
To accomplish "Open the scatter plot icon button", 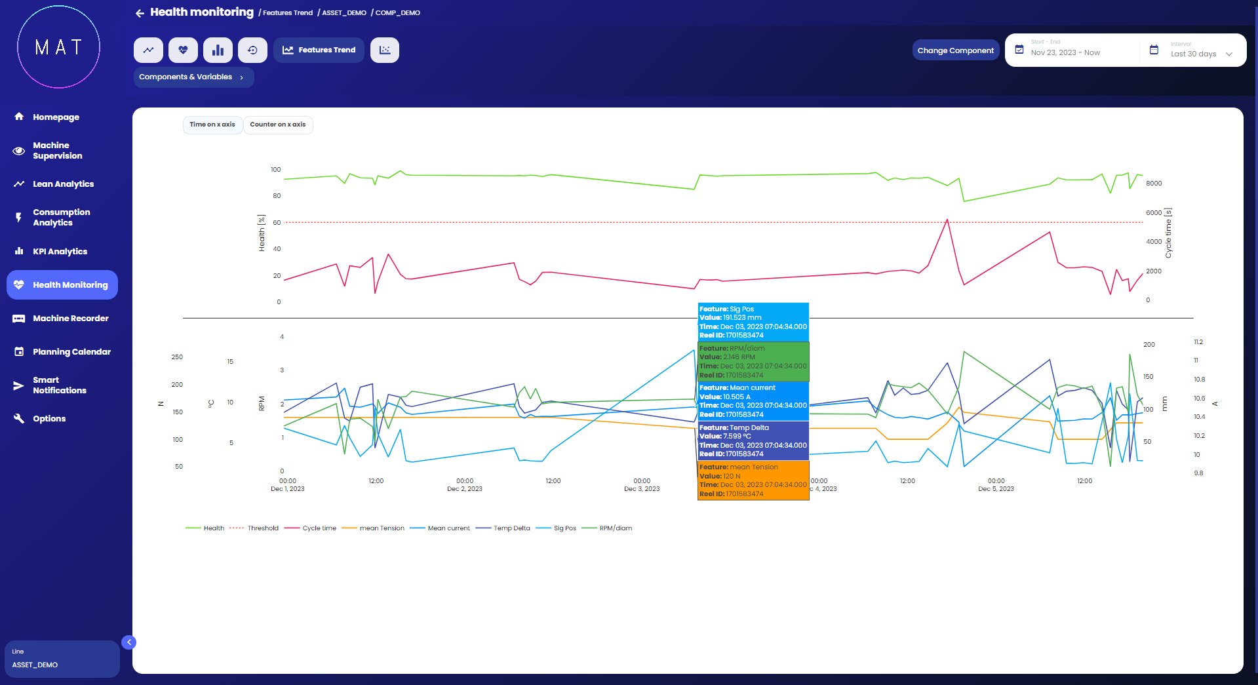I will [x=385, y=50].
